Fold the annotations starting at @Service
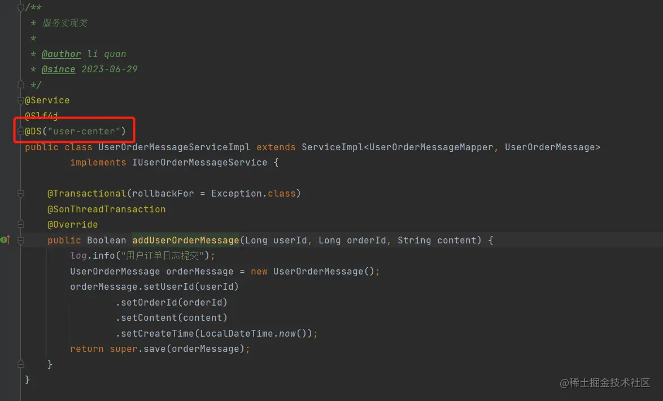The height and width of the screenshot is (401, 663). [x=21, y=101]
